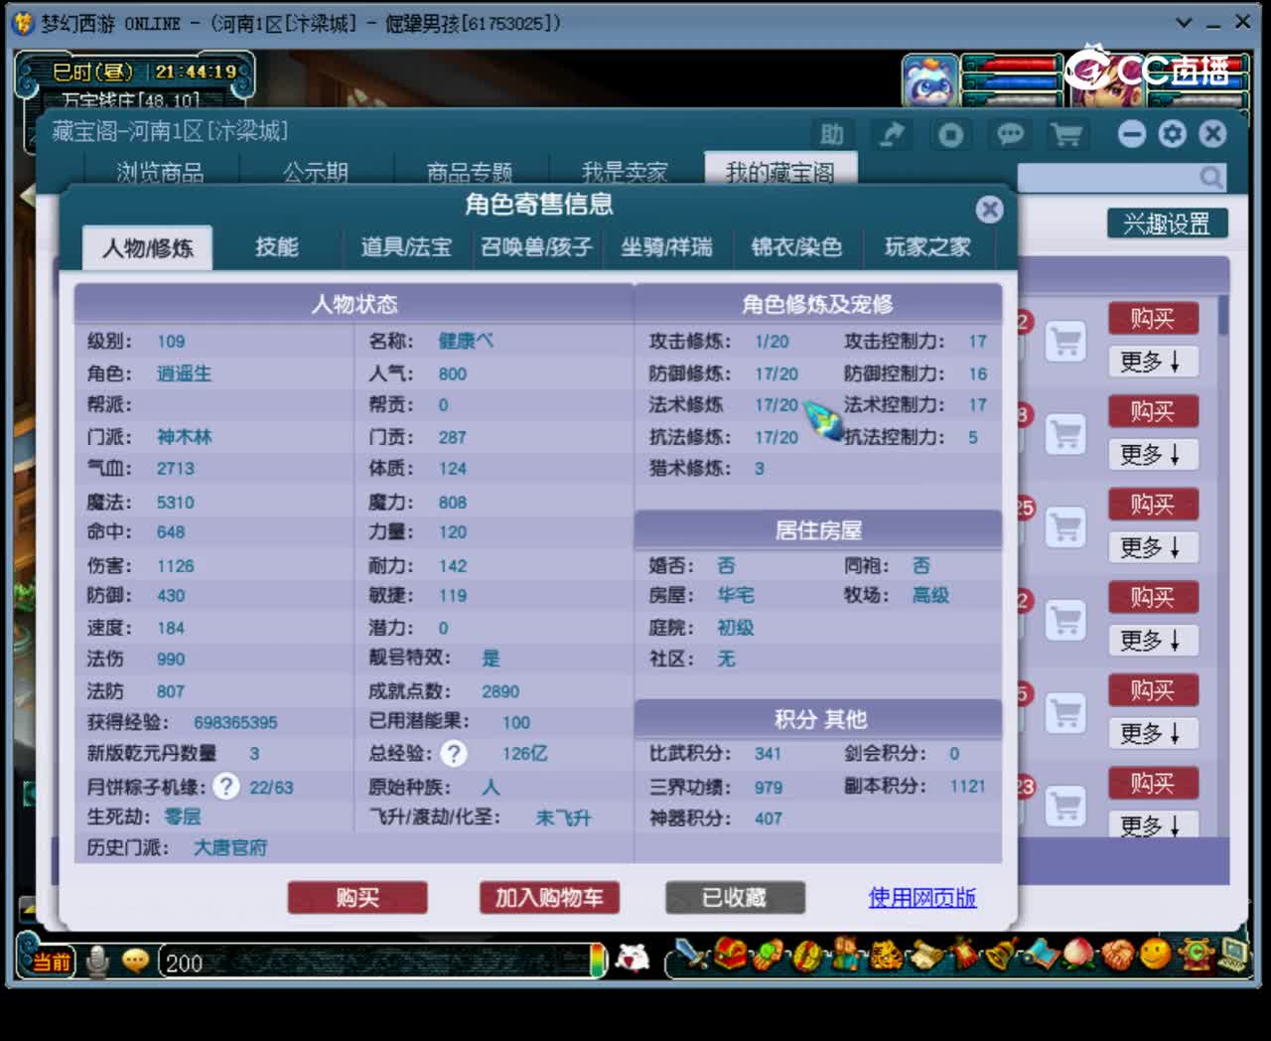Open the 浏览商品 tab in 藏宝阁

(x=160, y=172)
